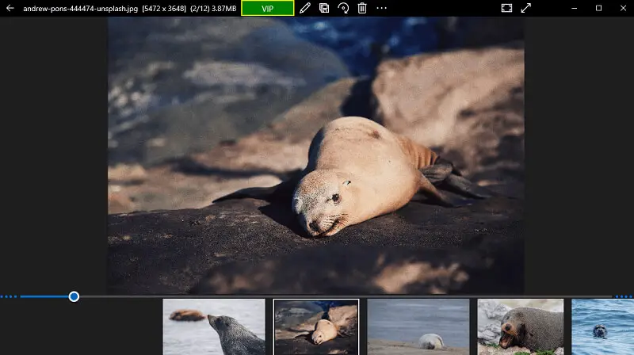Click the green VIP button
The width and height of the screenshot is (634, 355).
click(268, 8)
